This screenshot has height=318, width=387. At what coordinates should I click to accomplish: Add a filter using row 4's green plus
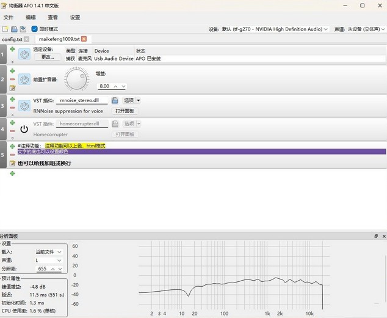(12, 123)
